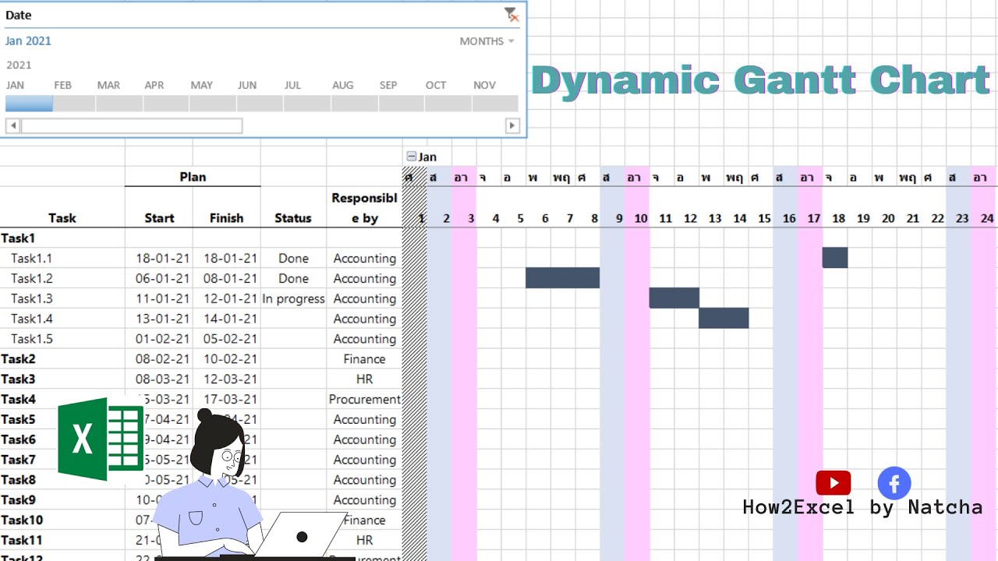The width and height of the screenshot is (998, 561).
Task: Click the Task column header
Action: pos(62,218)
